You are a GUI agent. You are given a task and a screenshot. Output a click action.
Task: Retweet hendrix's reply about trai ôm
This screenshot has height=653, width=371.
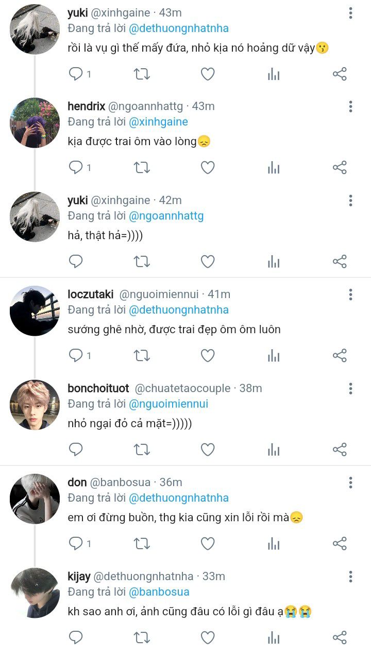pyautogui.click(x=142, y=168)
